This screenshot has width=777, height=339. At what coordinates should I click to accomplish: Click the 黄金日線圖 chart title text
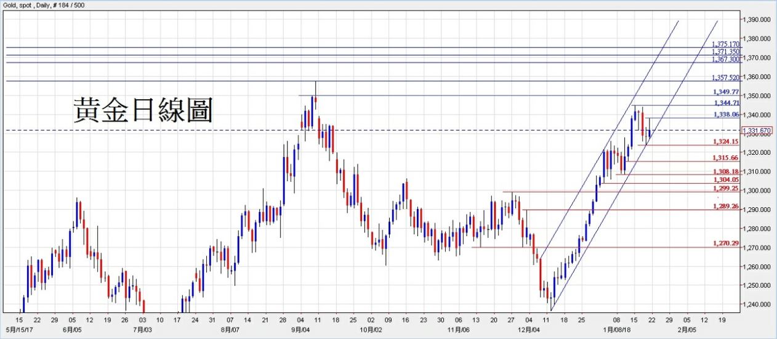(x=143, y=111)
